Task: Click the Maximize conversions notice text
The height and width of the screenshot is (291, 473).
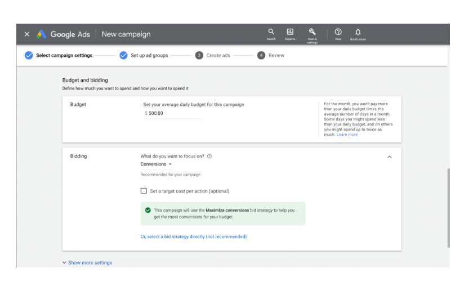Action: (x=224, y=213)
